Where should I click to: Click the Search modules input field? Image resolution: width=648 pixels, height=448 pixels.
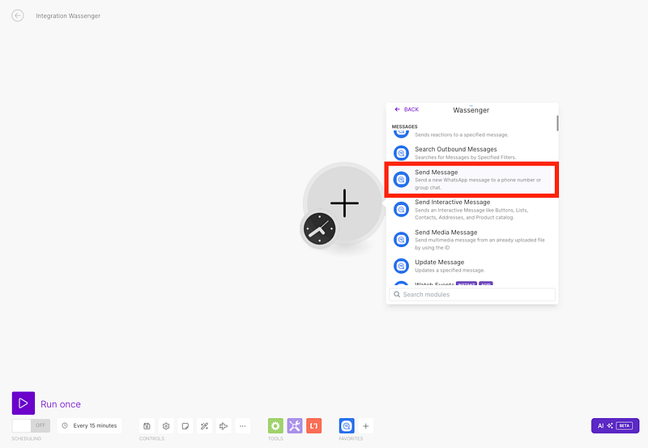(472, 294)
